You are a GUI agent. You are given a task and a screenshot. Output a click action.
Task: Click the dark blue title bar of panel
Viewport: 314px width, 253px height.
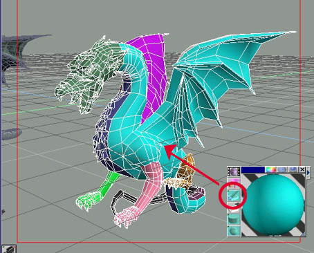click(252, 170)
